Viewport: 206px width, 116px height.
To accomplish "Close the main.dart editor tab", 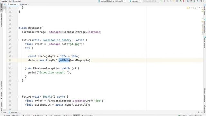I will [17, 5].
